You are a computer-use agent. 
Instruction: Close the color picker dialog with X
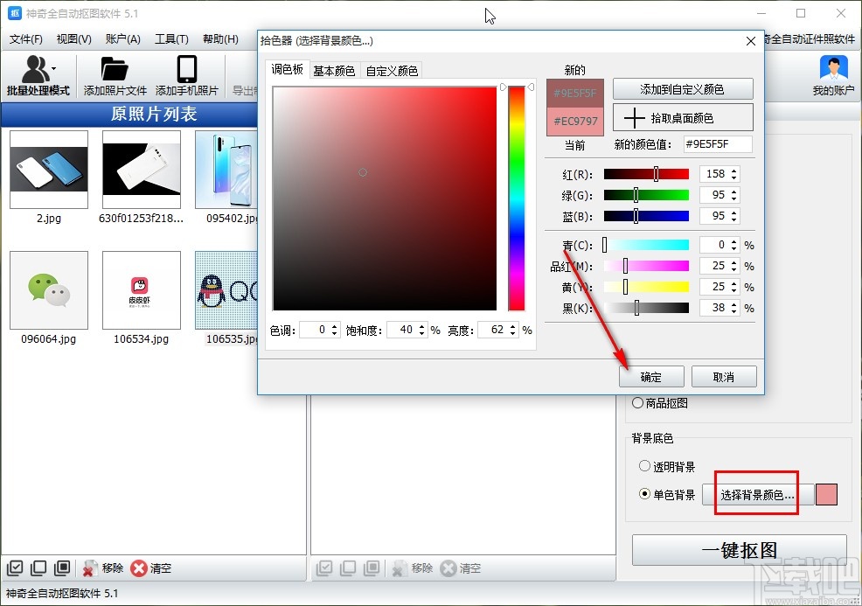[x=750, y=40]
